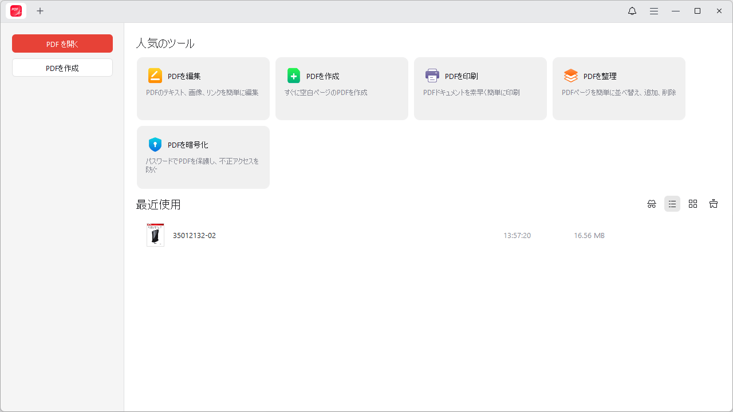Maximize the application window

click(x=697, y=11)
